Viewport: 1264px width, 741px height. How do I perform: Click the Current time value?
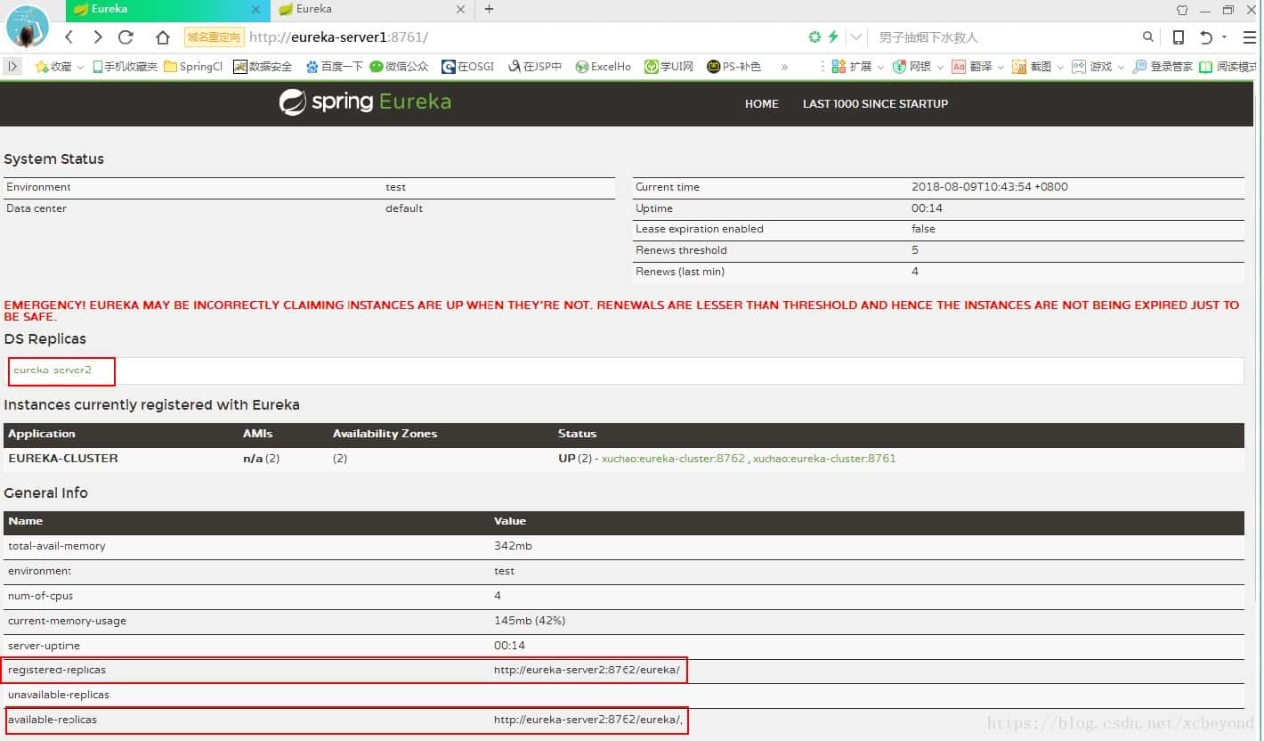(990, 187)
